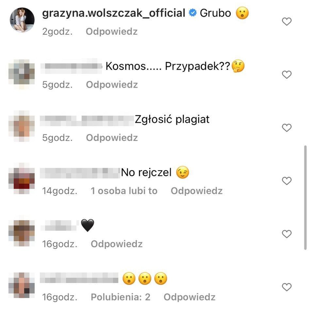The height and width of the screenshot is (315, 309).
Task: Reply to the black heart comment
Action: pos(117,244)
